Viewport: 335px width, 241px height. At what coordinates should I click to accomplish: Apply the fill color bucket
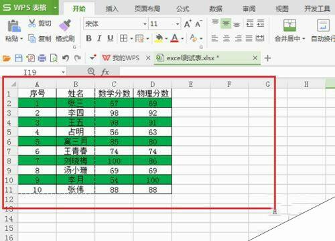tap(159, 38)
